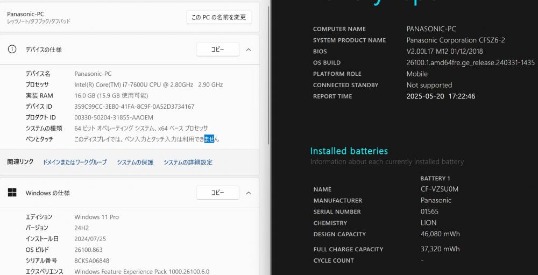Select the battery manufacturer Panasonic
Viewport: 538px width, 275px height.
tap(436, 200)
